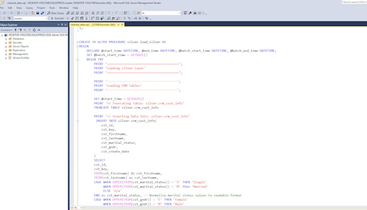
Task: Click the Save file toolbar icon
Action: (x=37, y=13)
